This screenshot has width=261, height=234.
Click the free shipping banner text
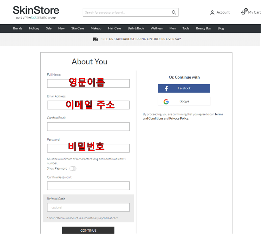pos(141,39)
